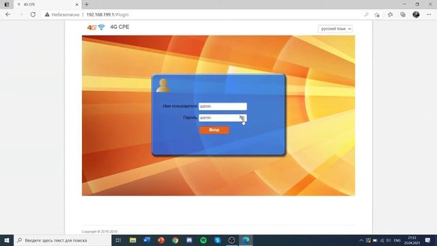Open the Windows Start menu
This screenshot has width=437, height=246.
click(7, 240)
